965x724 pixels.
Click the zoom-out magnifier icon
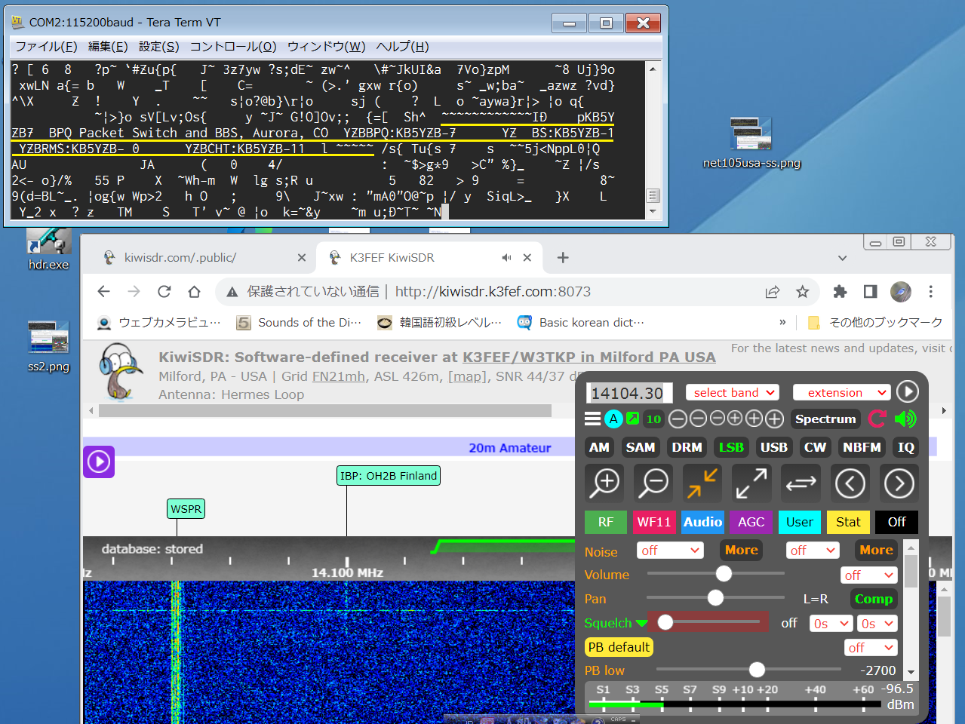[654, 483]
